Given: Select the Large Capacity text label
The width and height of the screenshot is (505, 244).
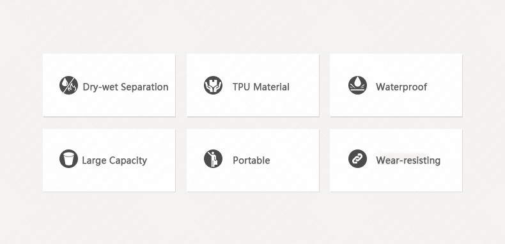Looking at the screenshot, I should coord(114,160).
